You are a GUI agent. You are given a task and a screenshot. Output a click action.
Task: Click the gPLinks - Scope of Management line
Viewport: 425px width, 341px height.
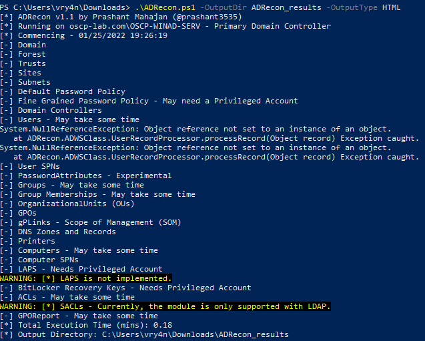pyautogui.click(x=90, y=222)
